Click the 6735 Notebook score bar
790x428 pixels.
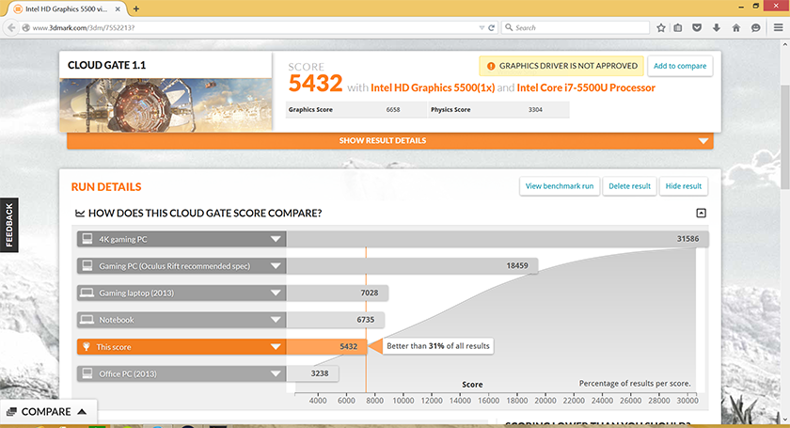335,320
